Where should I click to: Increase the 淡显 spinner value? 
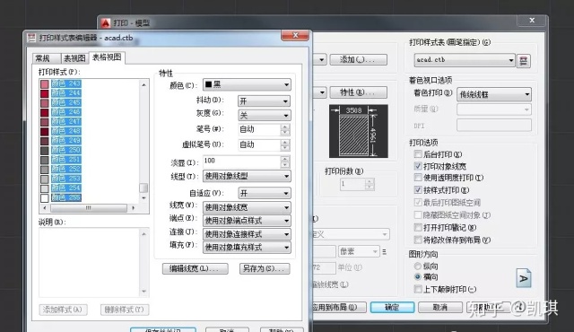click(x=285, y=159)
